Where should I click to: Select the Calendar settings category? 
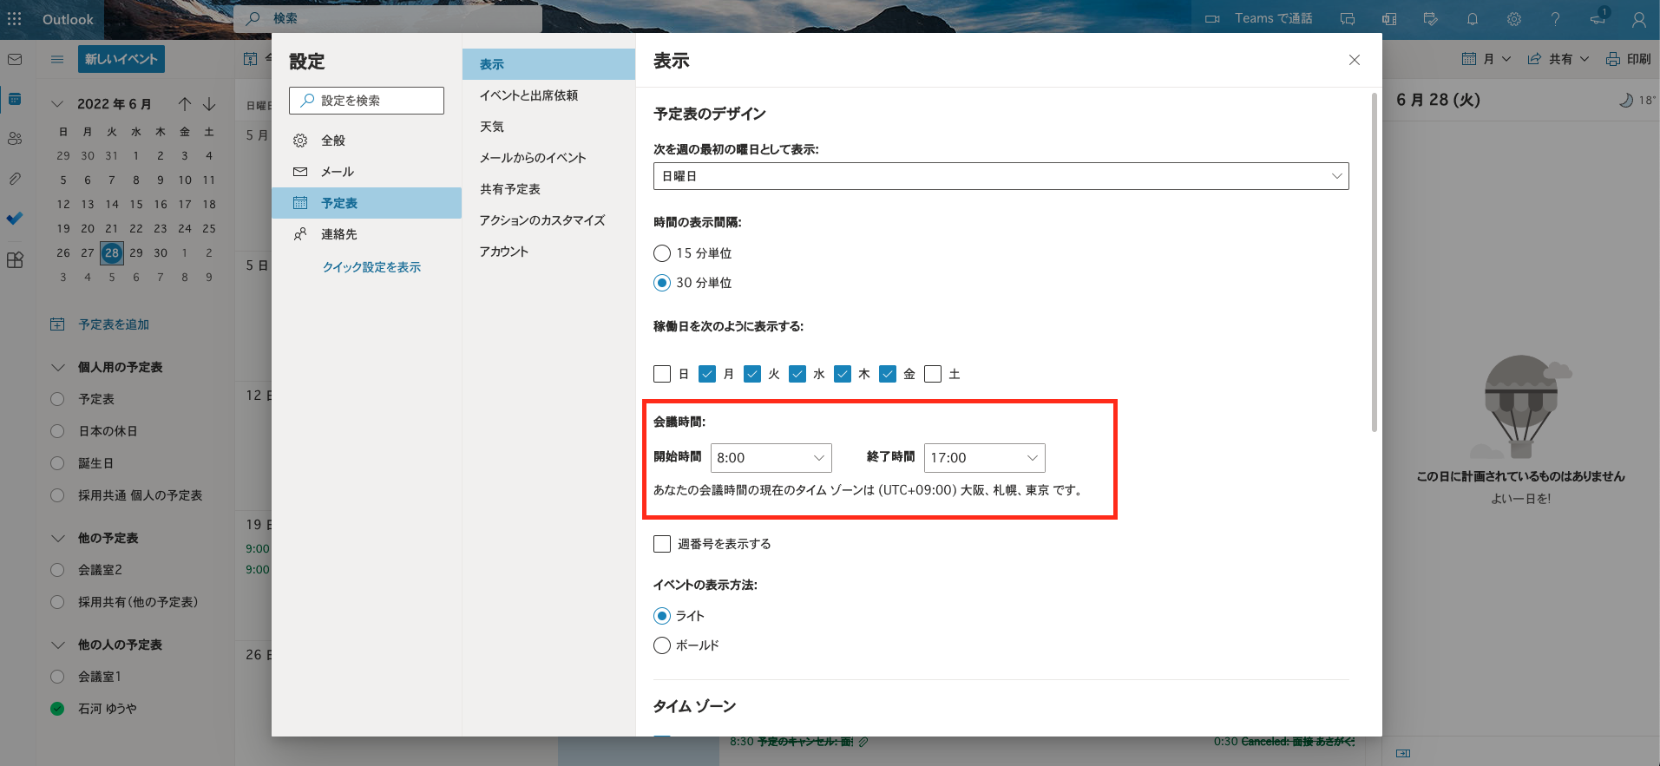pos(366,203)
